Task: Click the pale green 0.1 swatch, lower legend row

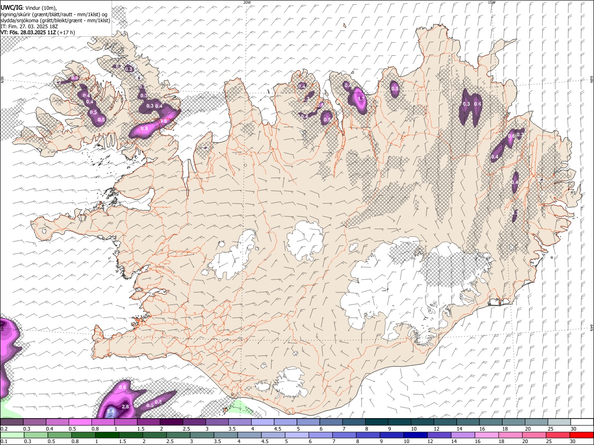Action: tap(12, 435)
